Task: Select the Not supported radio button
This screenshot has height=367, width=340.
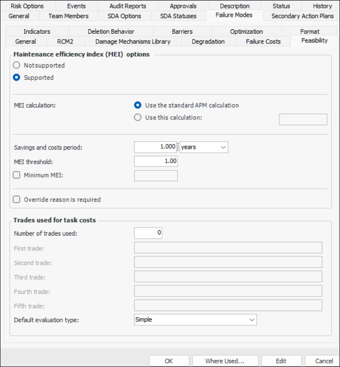Action: click(x=17, y=65)
